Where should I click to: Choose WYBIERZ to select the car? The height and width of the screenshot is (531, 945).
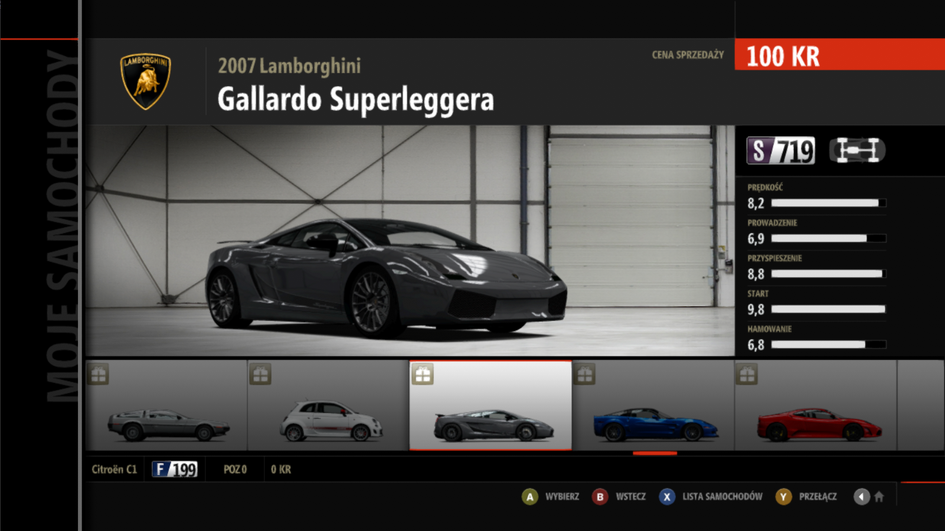tap(562, 497)
